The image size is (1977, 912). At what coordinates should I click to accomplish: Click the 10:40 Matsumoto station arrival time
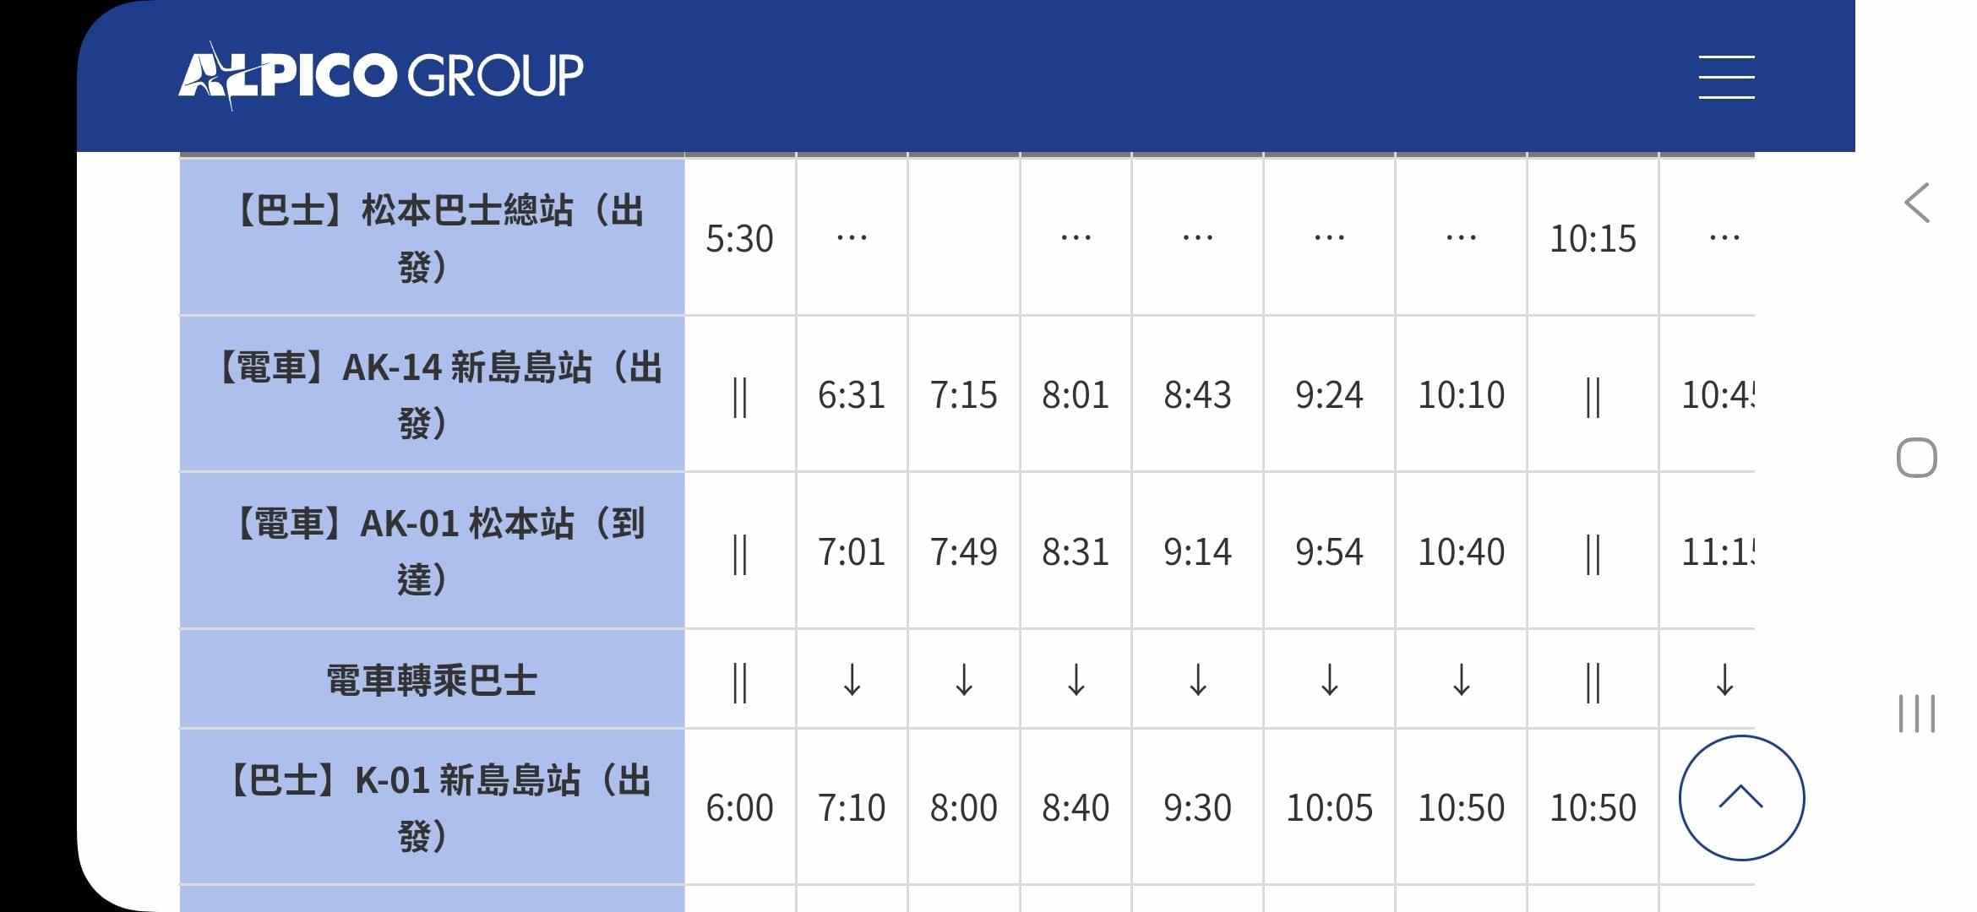pos(1461,552)
